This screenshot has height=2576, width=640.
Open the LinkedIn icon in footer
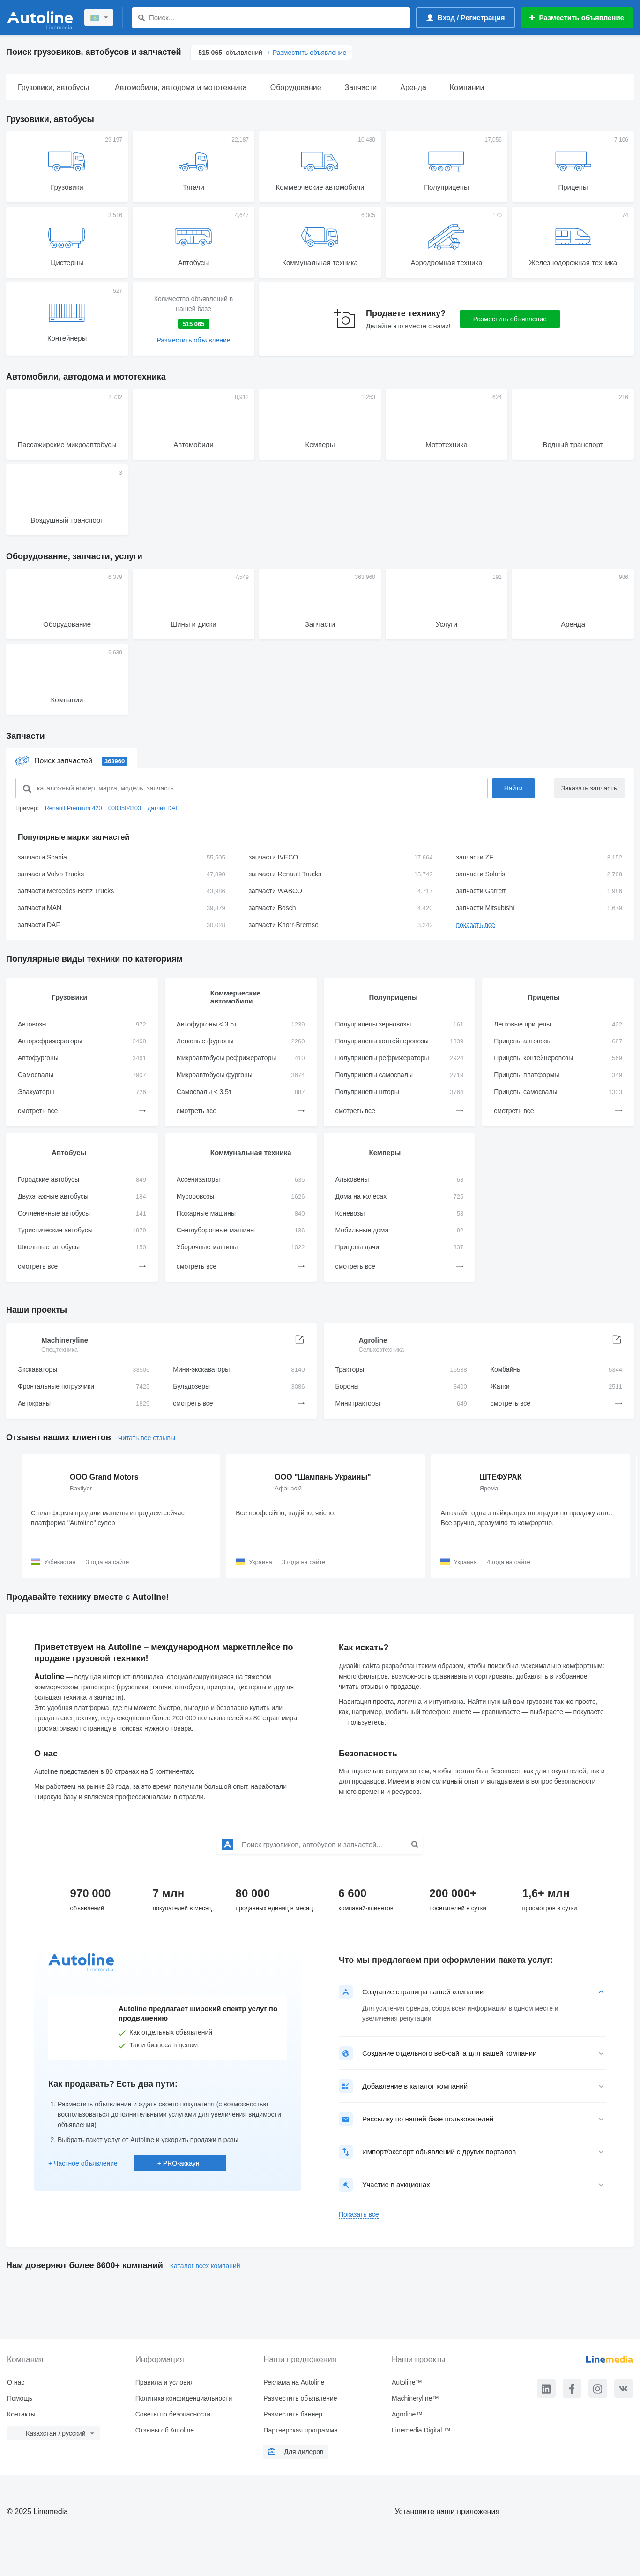click(546, 2388)
